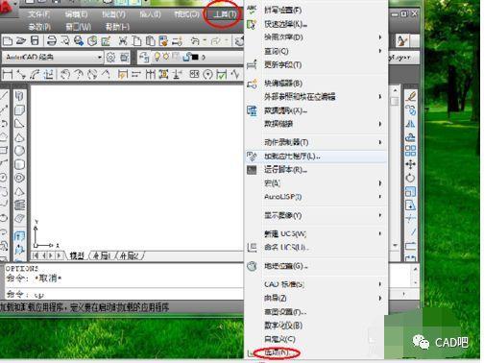Toggle the layer freeze sun icon
This screenshot has width=484, height=363.
(x=166, y=57)
